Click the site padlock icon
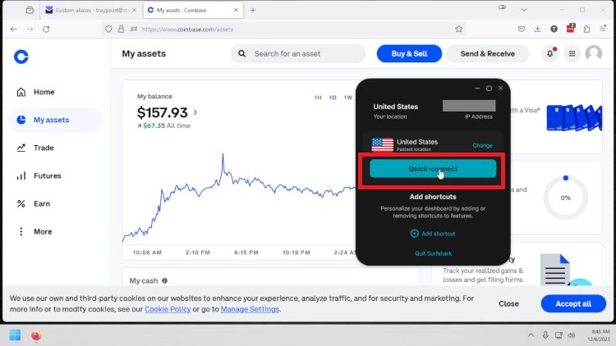 [x=122, y=29]
